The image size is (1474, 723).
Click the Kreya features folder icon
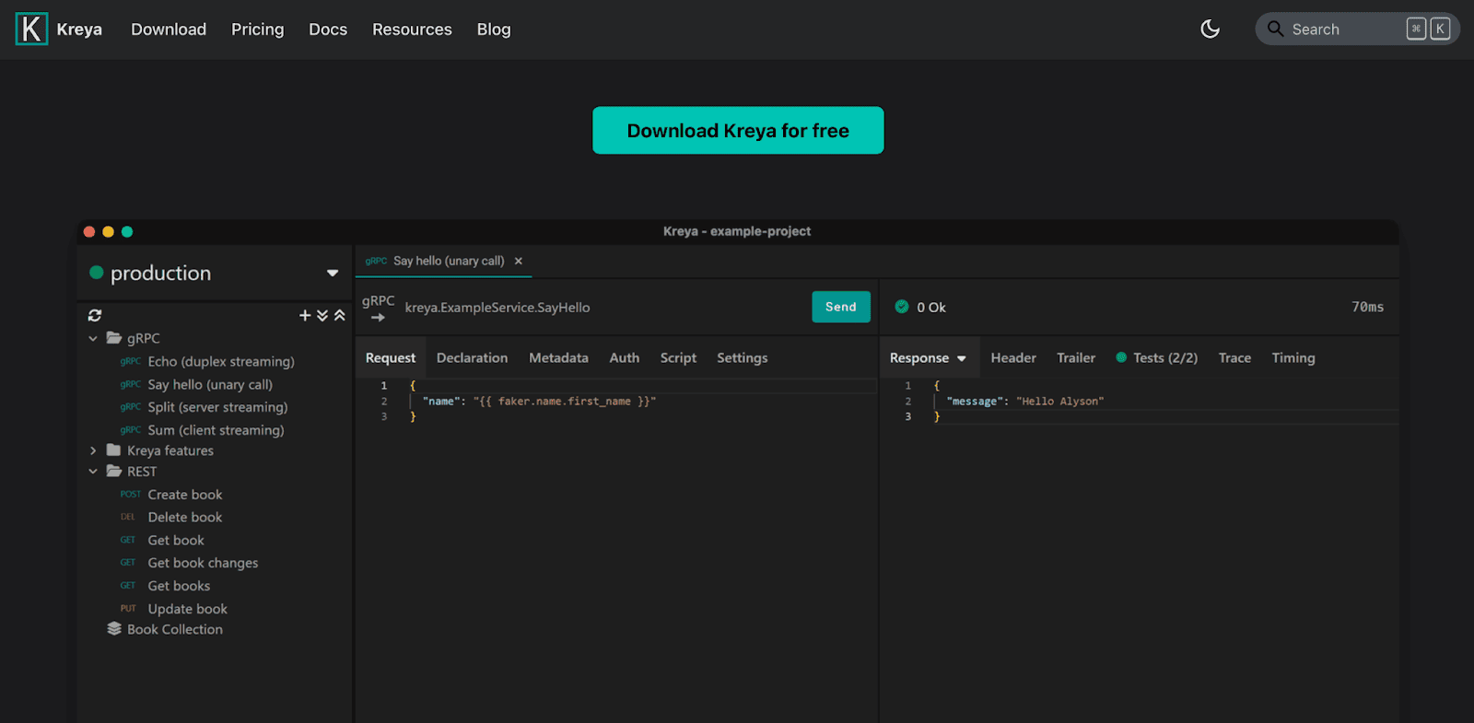coord(114,450)
